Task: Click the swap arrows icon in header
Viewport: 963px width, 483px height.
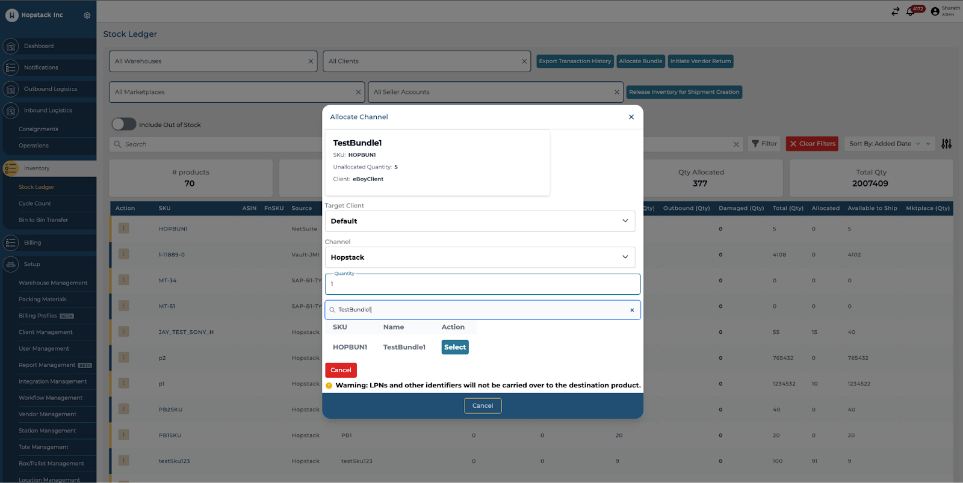Action: coord(895,11)
